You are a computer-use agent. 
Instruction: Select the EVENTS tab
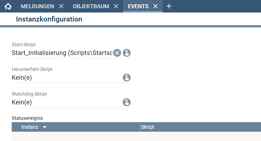point(138,6)
